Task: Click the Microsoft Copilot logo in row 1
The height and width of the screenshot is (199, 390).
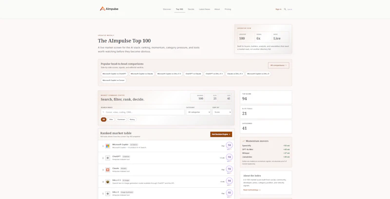Action: point(108,146)
